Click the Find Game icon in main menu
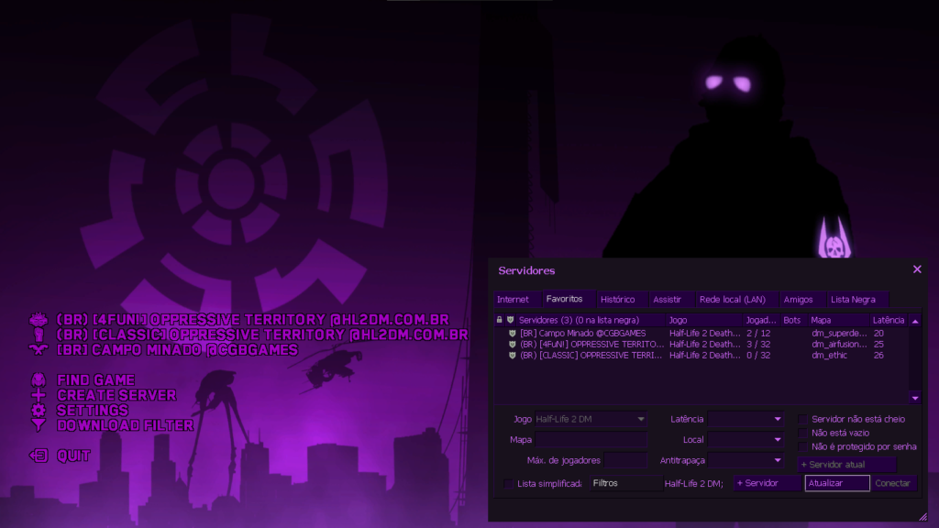Image resolution: width=939 pixels, height=528 pixels. [39, 379]
